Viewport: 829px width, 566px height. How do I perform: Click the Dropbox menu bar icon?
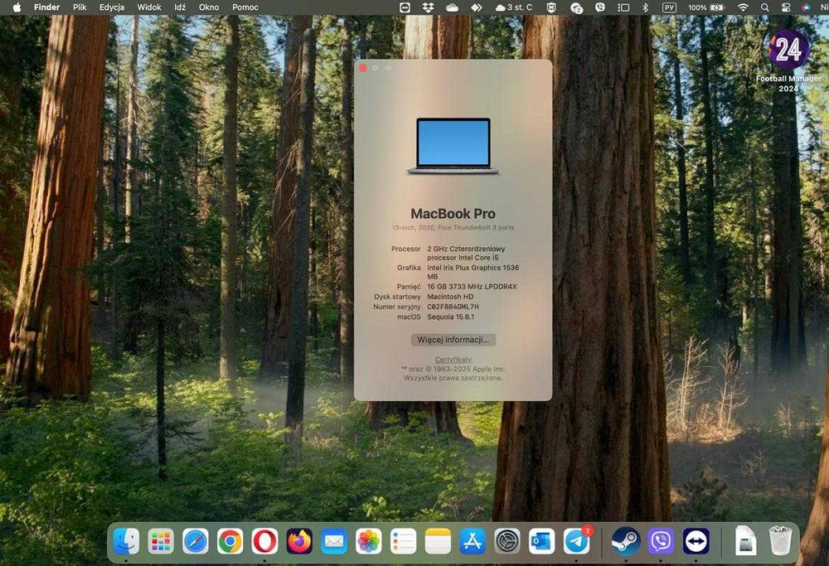[428, 7]
